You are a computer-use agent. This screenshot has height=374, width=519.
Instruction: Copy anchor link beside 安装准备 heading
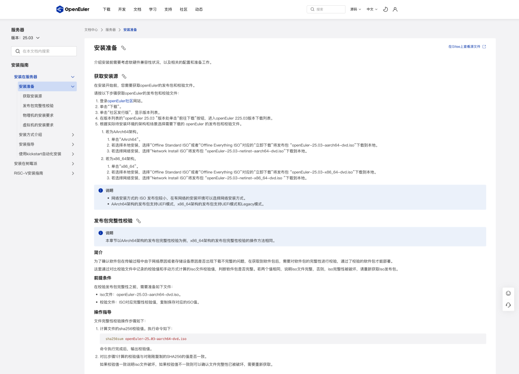pos(124,48)
